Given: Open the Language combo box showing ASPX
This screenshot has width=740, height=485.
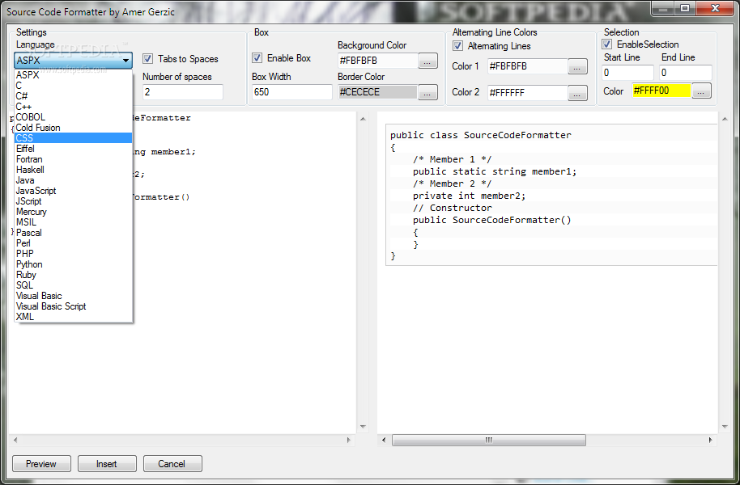Looking at the screenshot, I should tap(73, 61).
